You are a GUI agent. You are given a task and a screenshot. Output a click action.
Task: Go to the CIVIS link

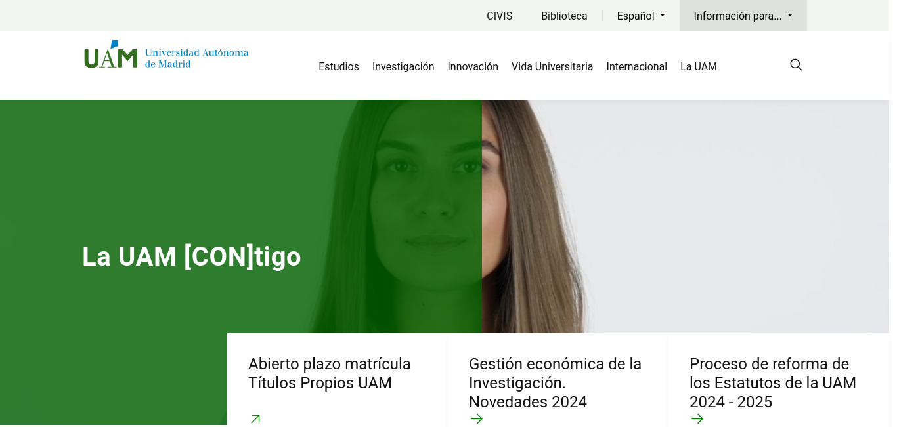coord(500,16)
